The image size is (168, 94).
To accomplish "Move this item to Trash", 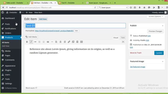I will [136, 53].
